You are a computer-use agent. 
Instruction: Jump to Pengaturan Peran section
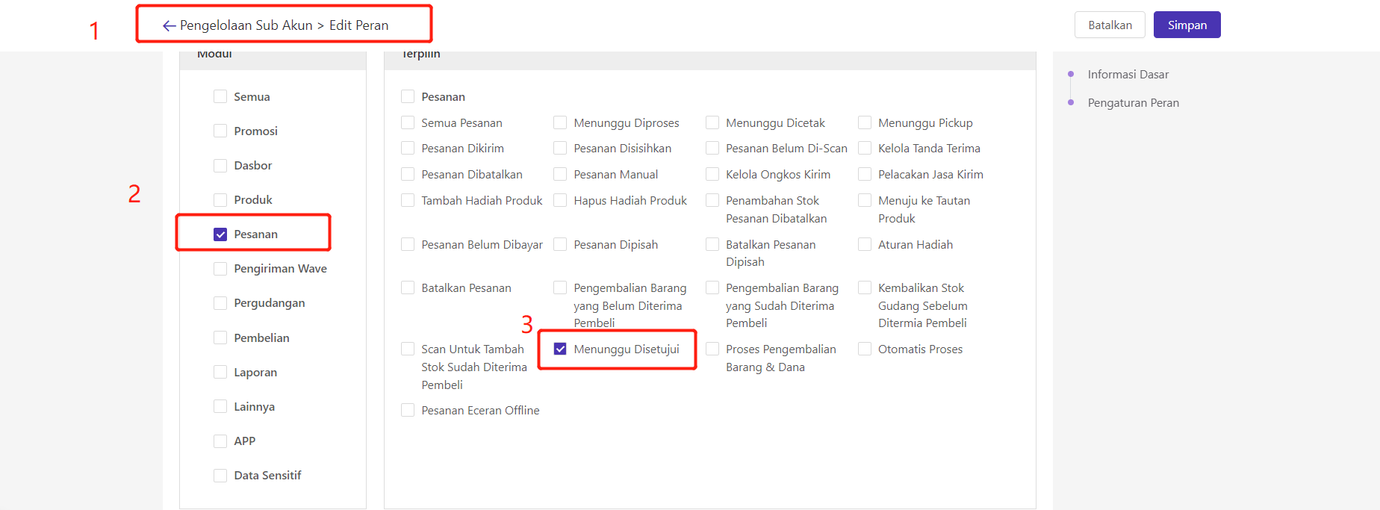tap(1133, 103)
